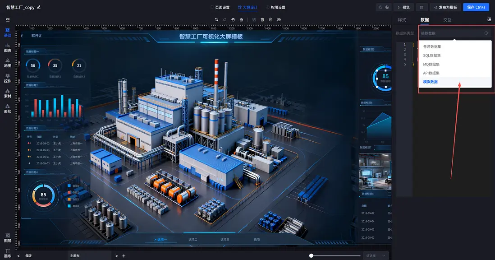Click the undo arrow icon
Screen dimensions: 495x260
point(216,19)
